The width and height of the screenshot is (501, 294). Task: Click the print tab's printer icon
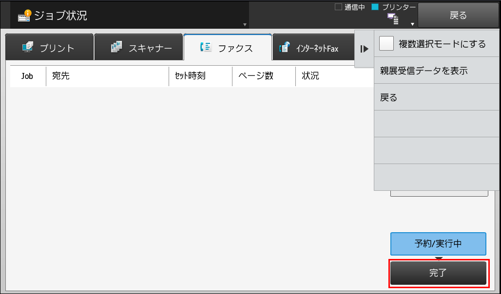tap(28, 47)
